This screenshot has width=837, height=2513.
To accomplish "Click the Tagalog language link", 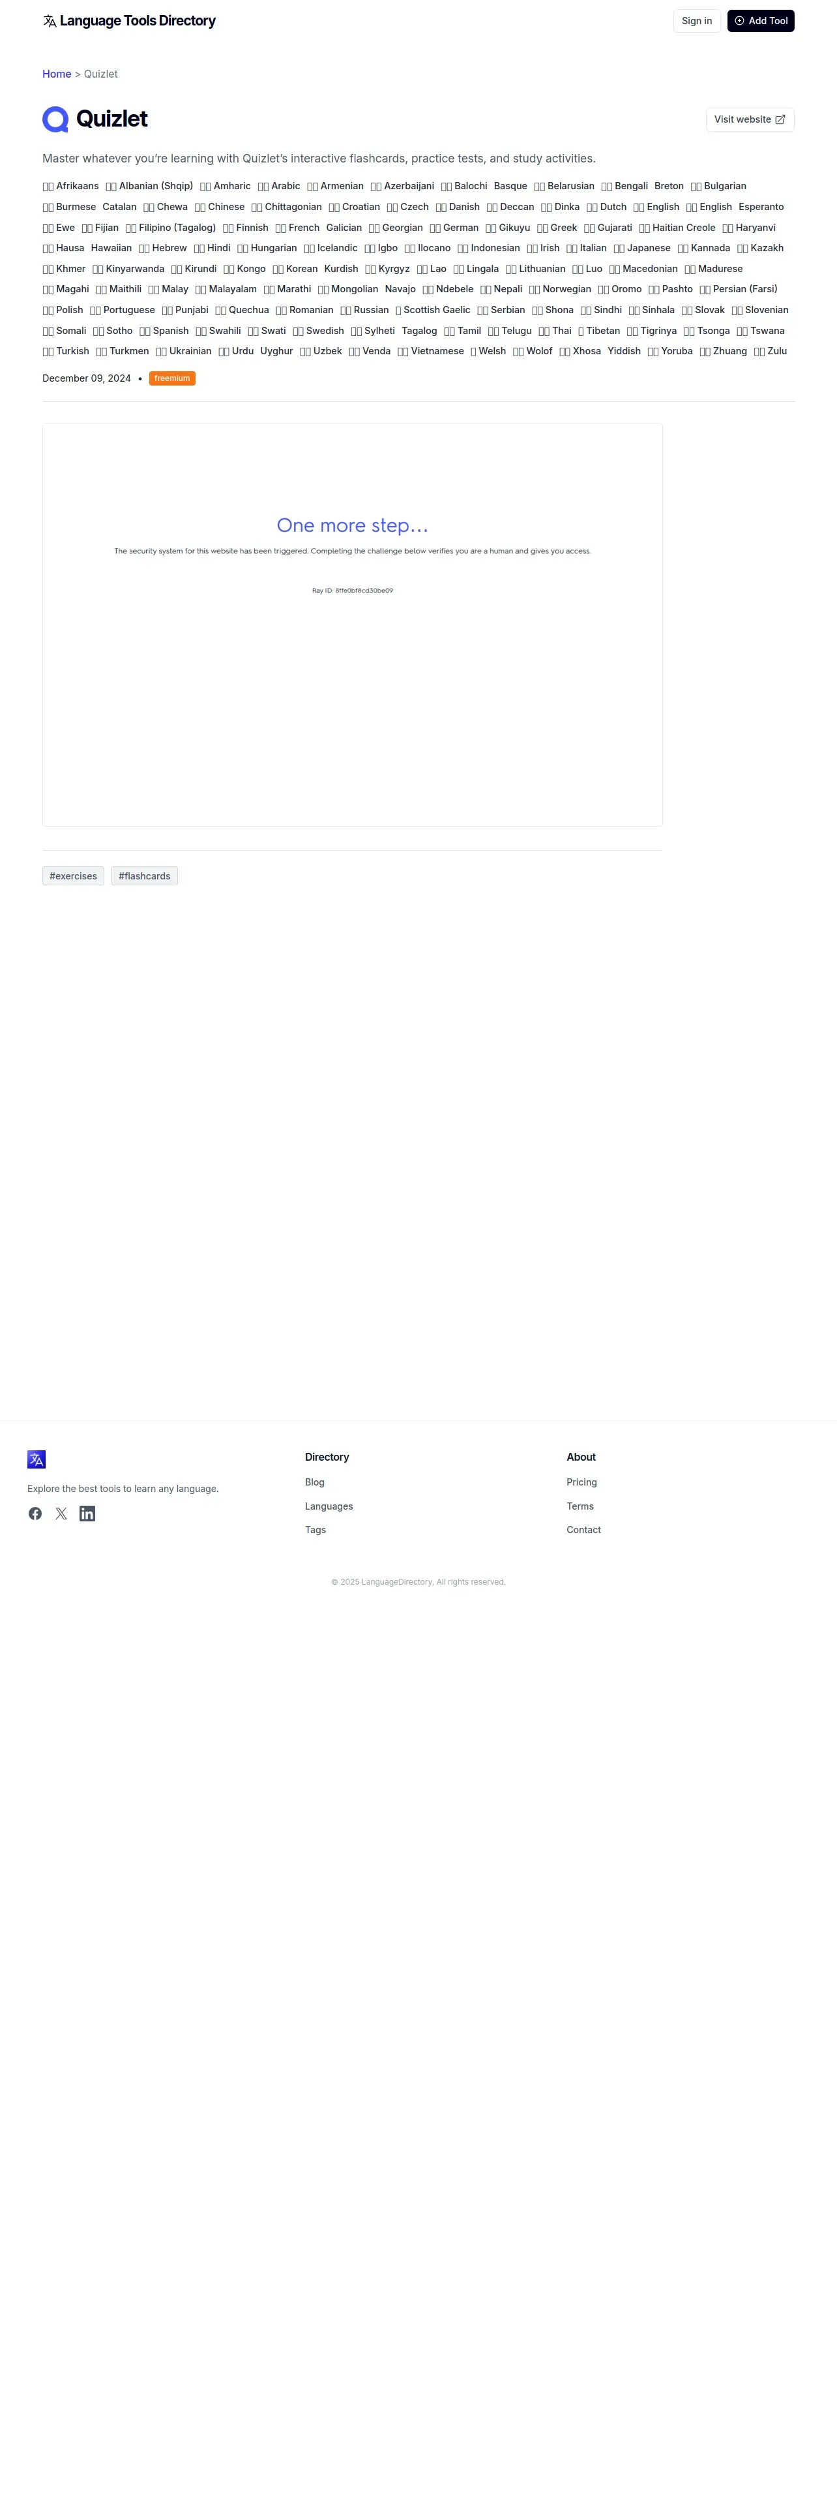I will tap(419, 331).
